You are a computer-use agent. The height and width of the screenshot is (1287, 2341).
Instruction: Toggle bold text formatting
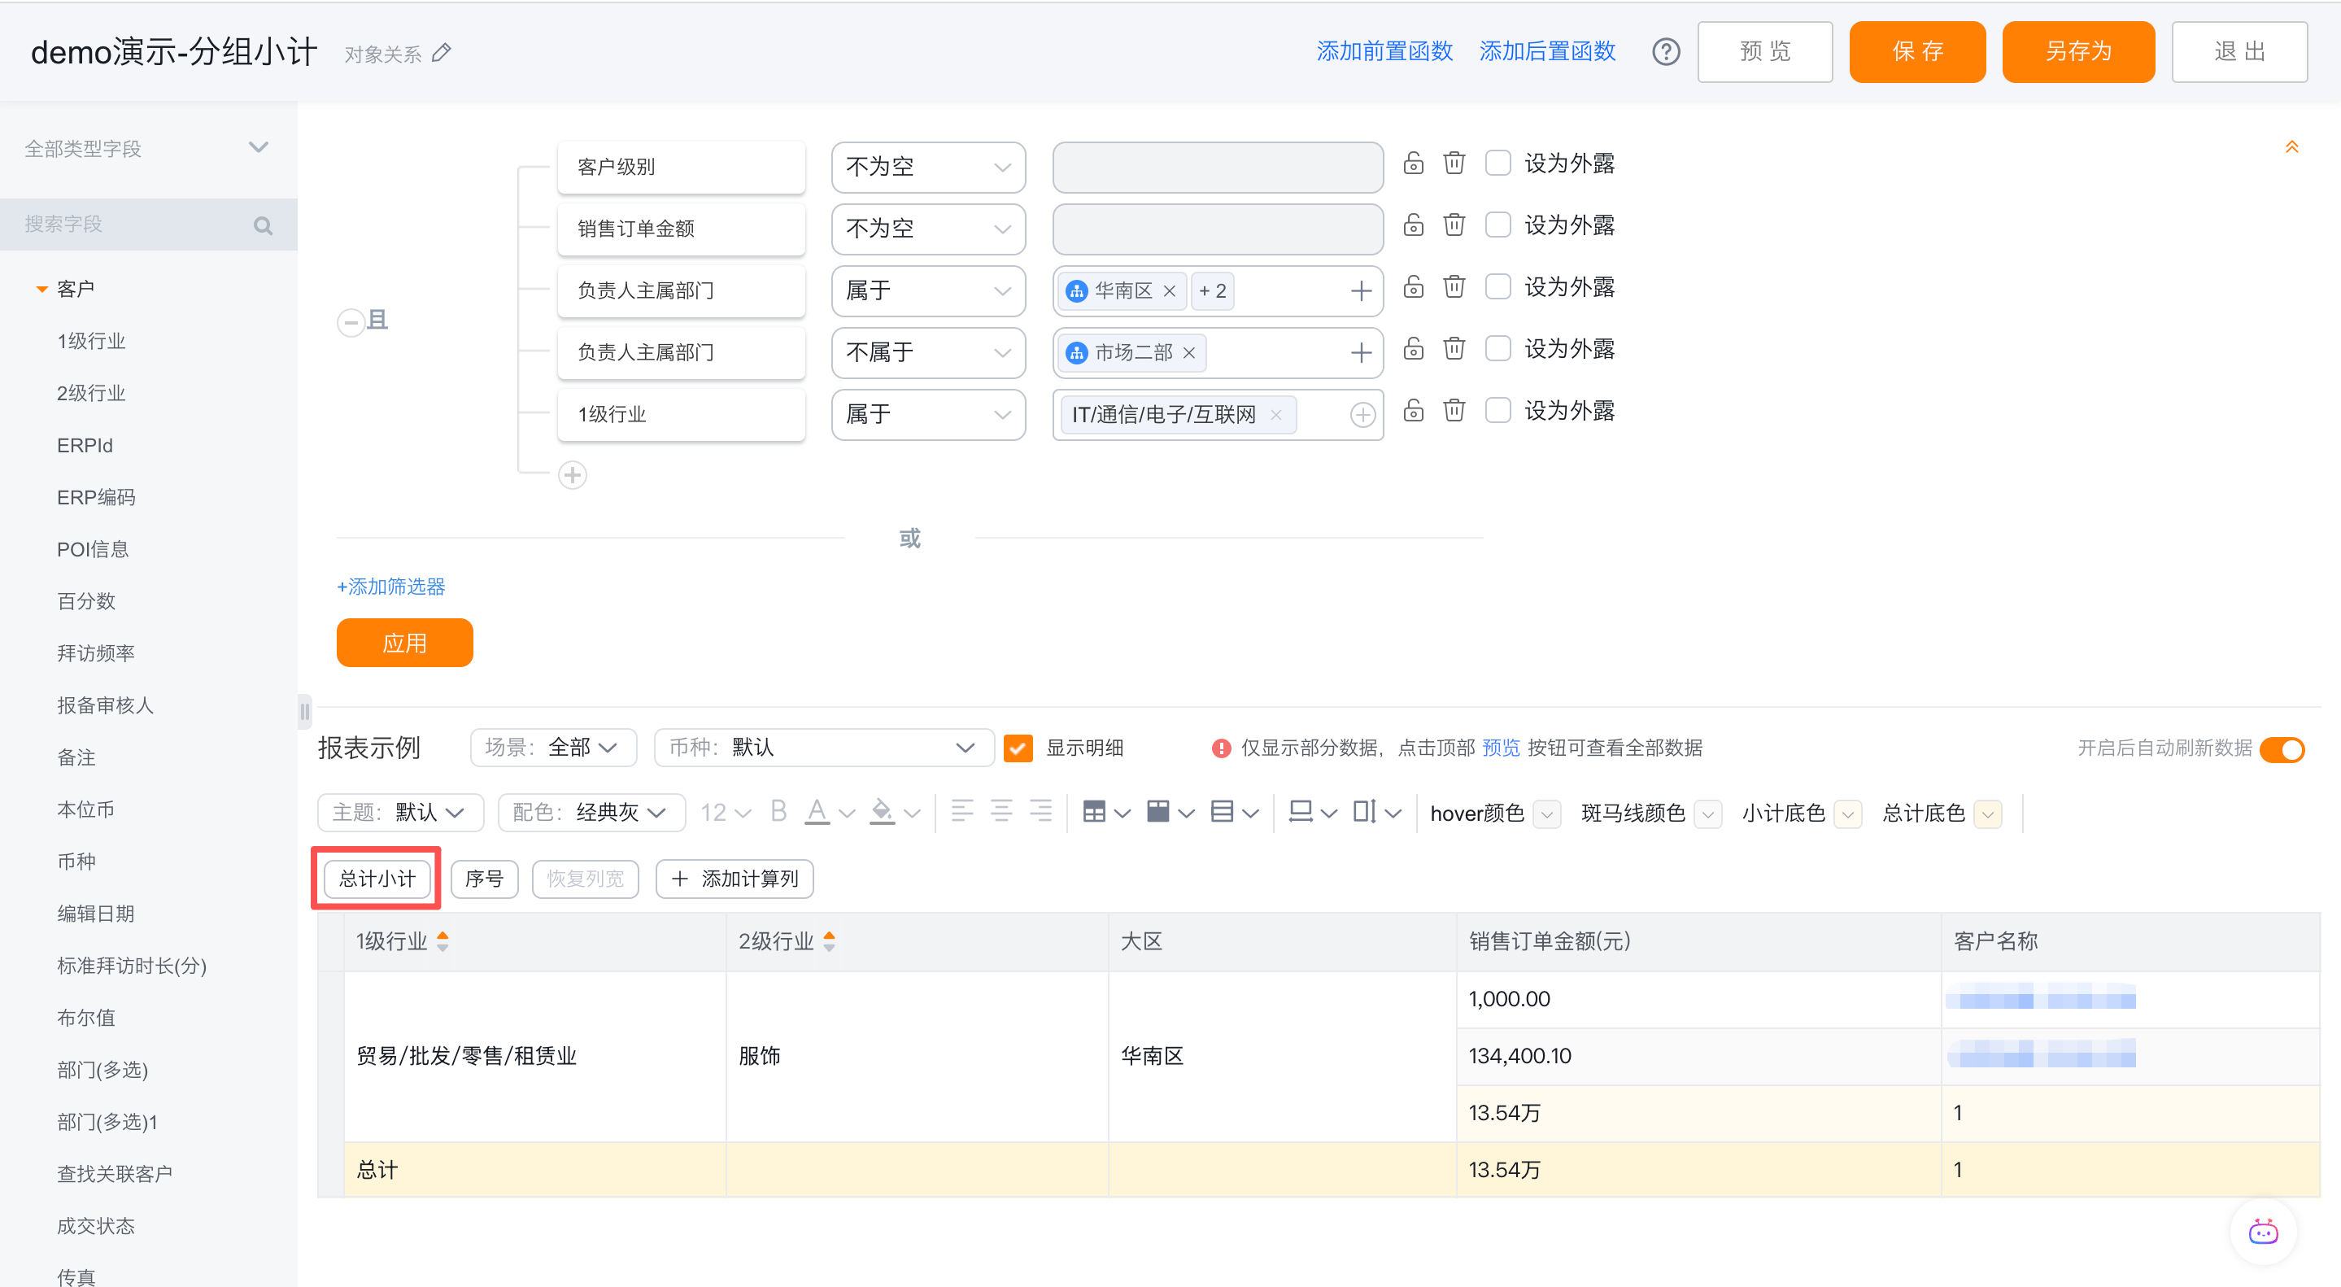click(778, 812)
